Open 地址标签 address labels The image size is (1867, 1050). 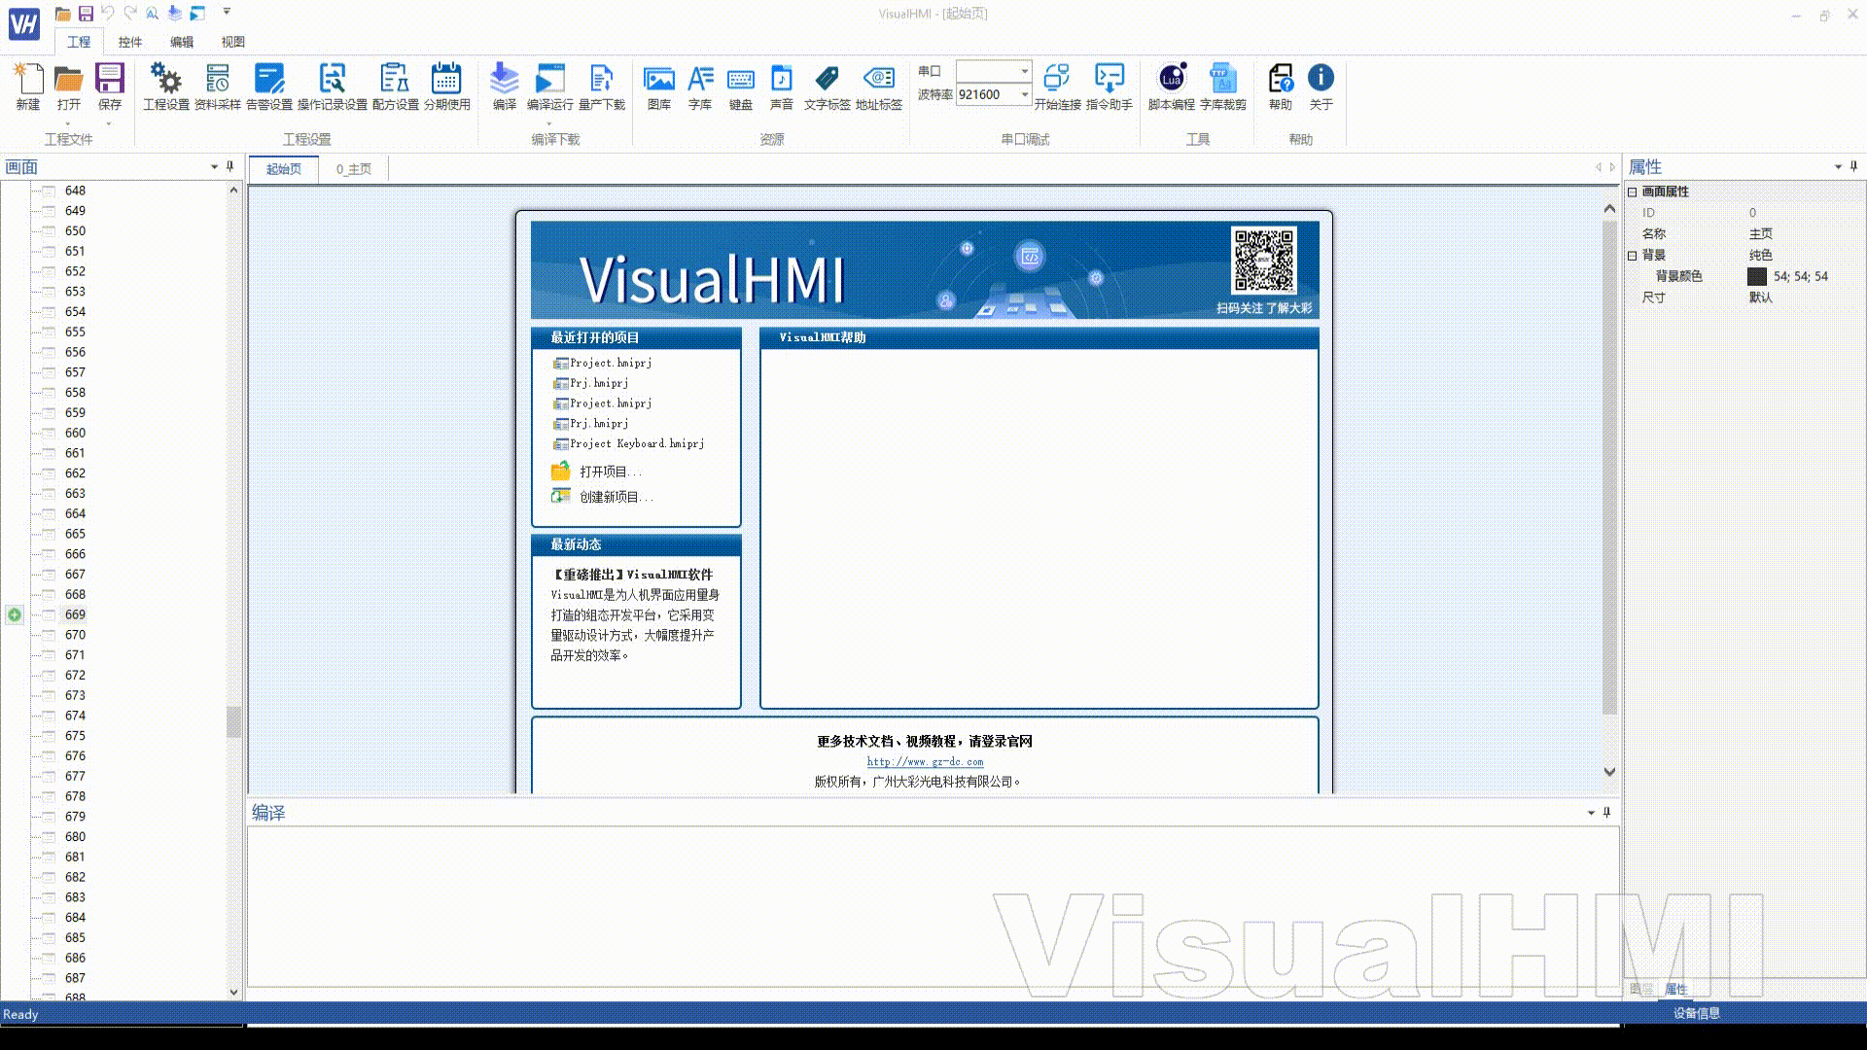pos(879,87)
